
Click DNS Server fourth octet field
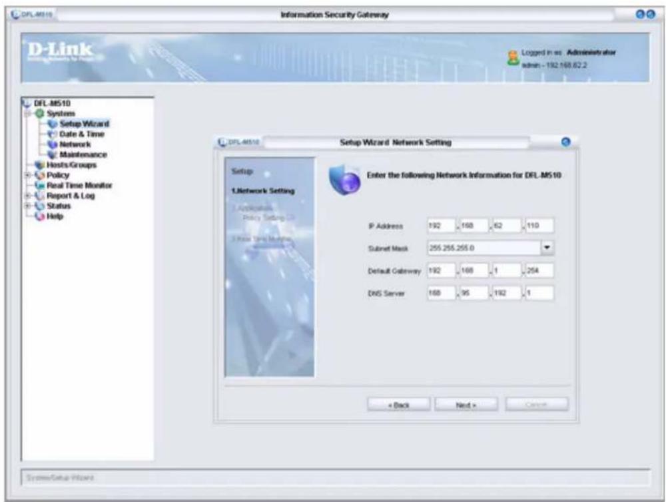point(539,293)
